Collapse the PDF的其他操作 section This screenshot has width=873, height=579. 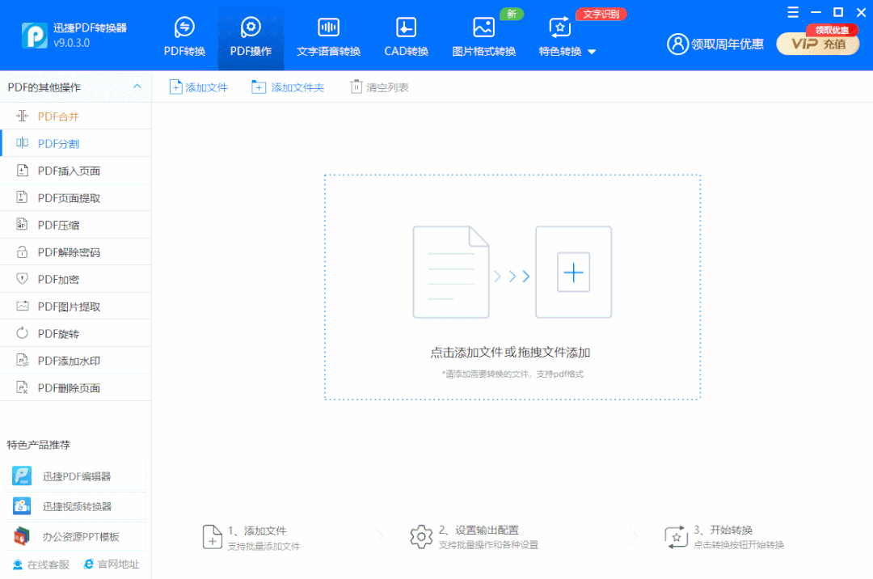click(x=137, y=87)
